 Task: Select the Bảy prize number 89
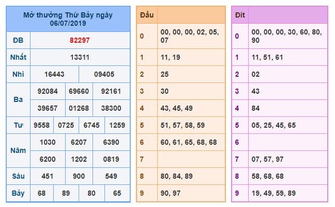point(67,193)
